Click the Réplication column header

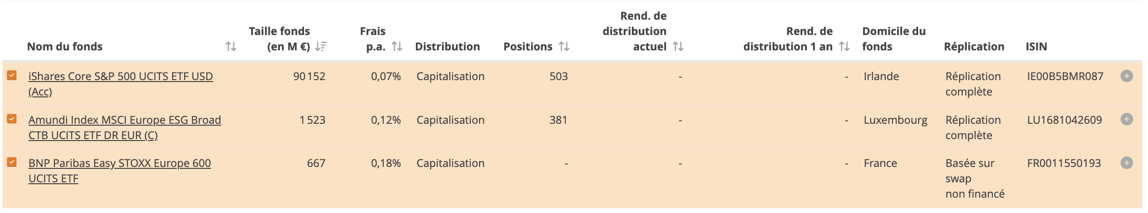(x=974, y=47)
